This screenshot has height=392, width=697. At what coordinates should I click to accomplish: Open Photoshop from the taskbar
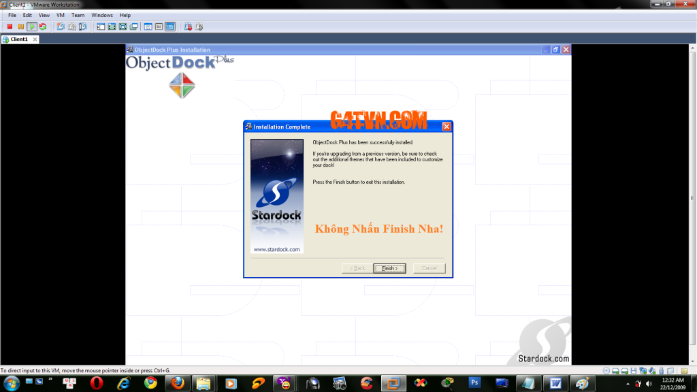click(474, 383)
